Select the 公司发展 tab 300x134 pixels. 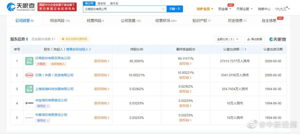pos(131,21)
